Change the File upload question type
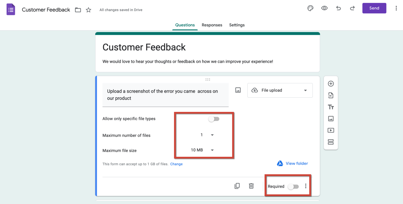Screen dimensions: 403x204 pos(280,90)
